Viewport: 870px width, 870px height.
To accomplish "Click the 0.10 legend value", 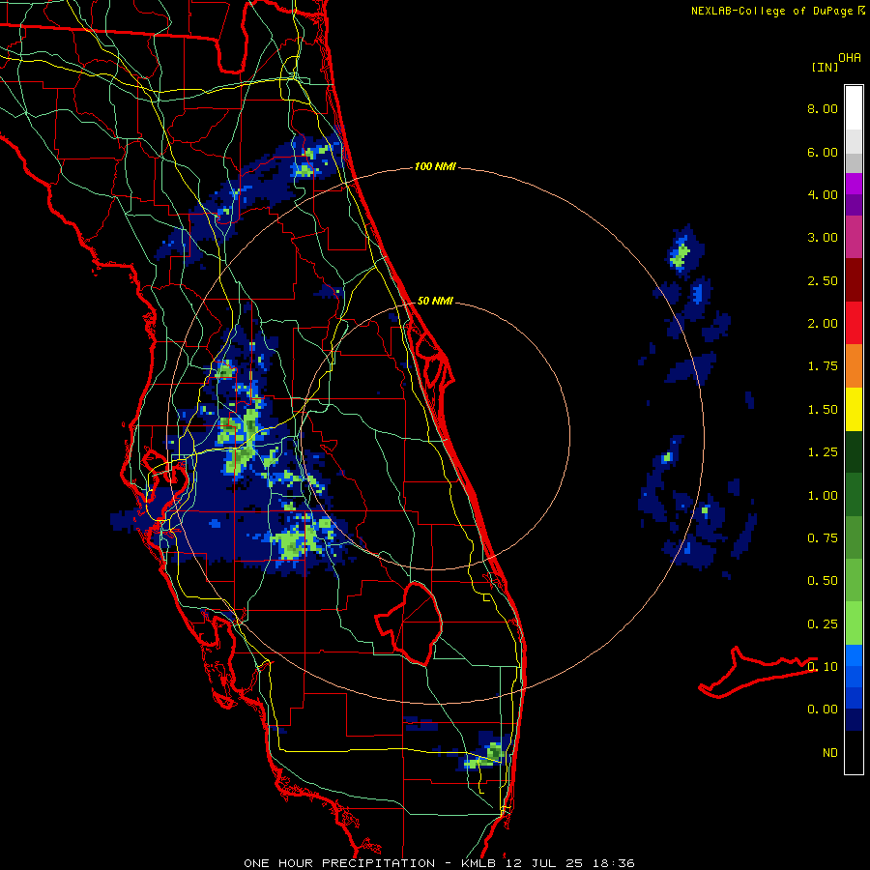I will click(x=823, y=667).
